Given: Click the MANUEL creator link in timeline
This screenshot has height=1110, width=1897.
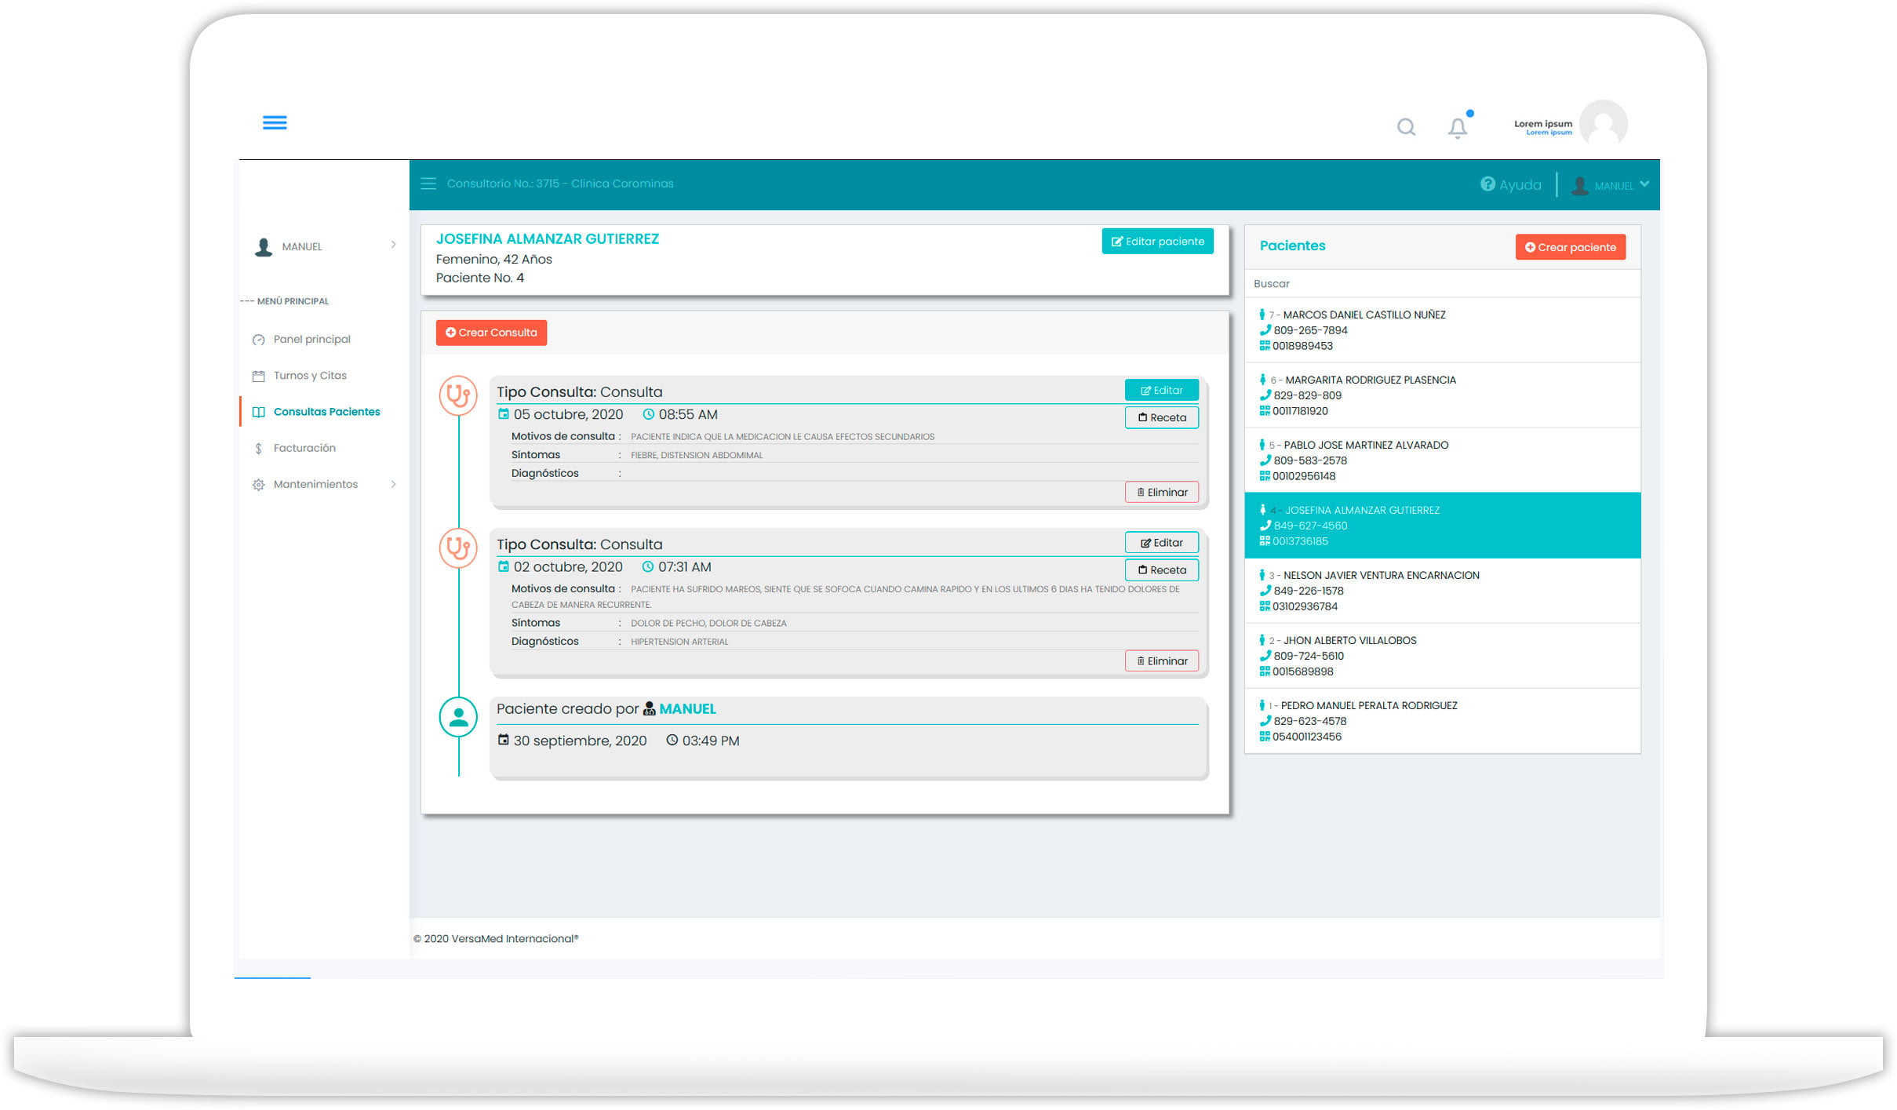Looking at the screenshot, I should coord(687,709).
